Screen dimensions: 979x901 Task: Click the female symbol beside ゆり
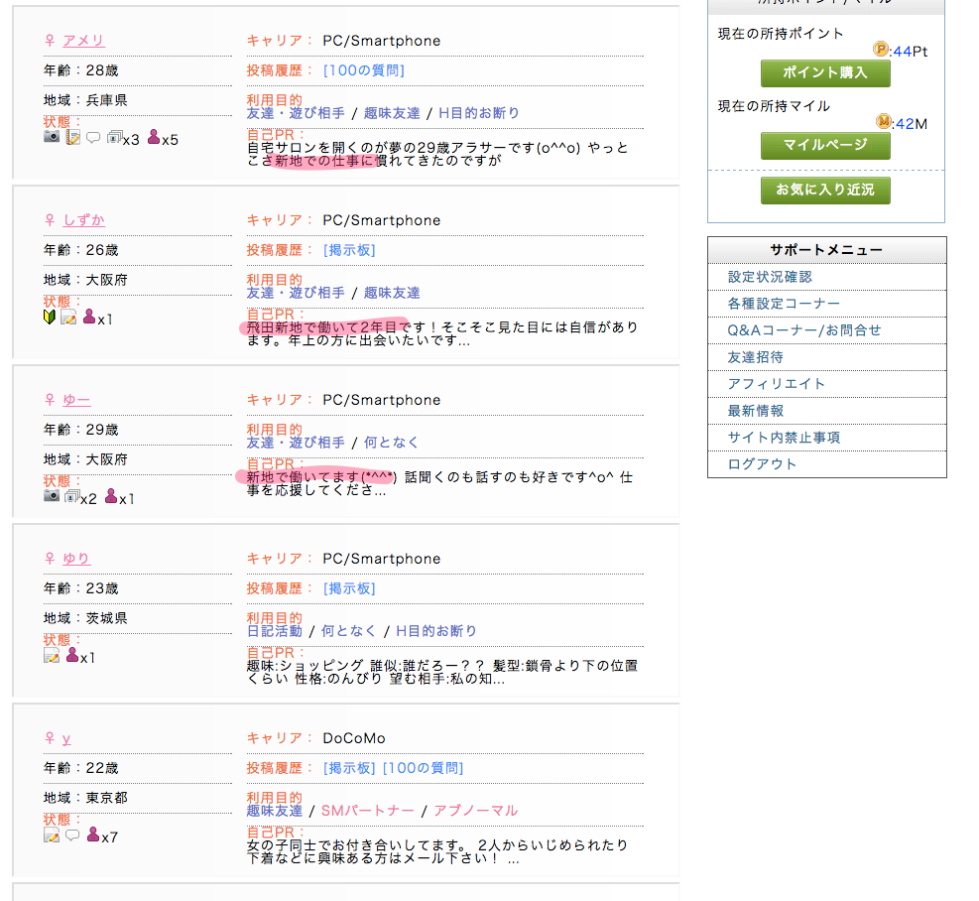point(50,559)
